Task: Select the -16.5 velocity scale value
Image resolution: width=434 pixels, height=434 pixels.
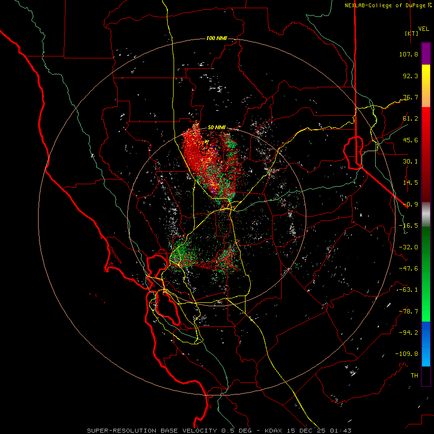Action: 408,226
